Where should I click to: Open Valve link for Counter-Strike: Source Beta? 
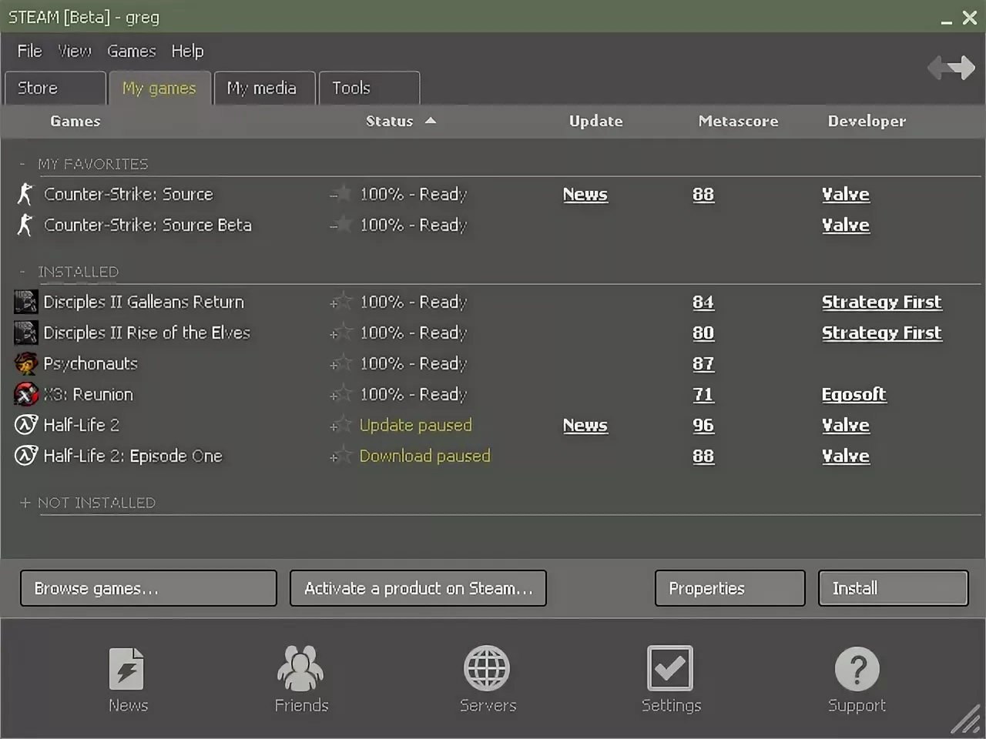coord(845,225)
